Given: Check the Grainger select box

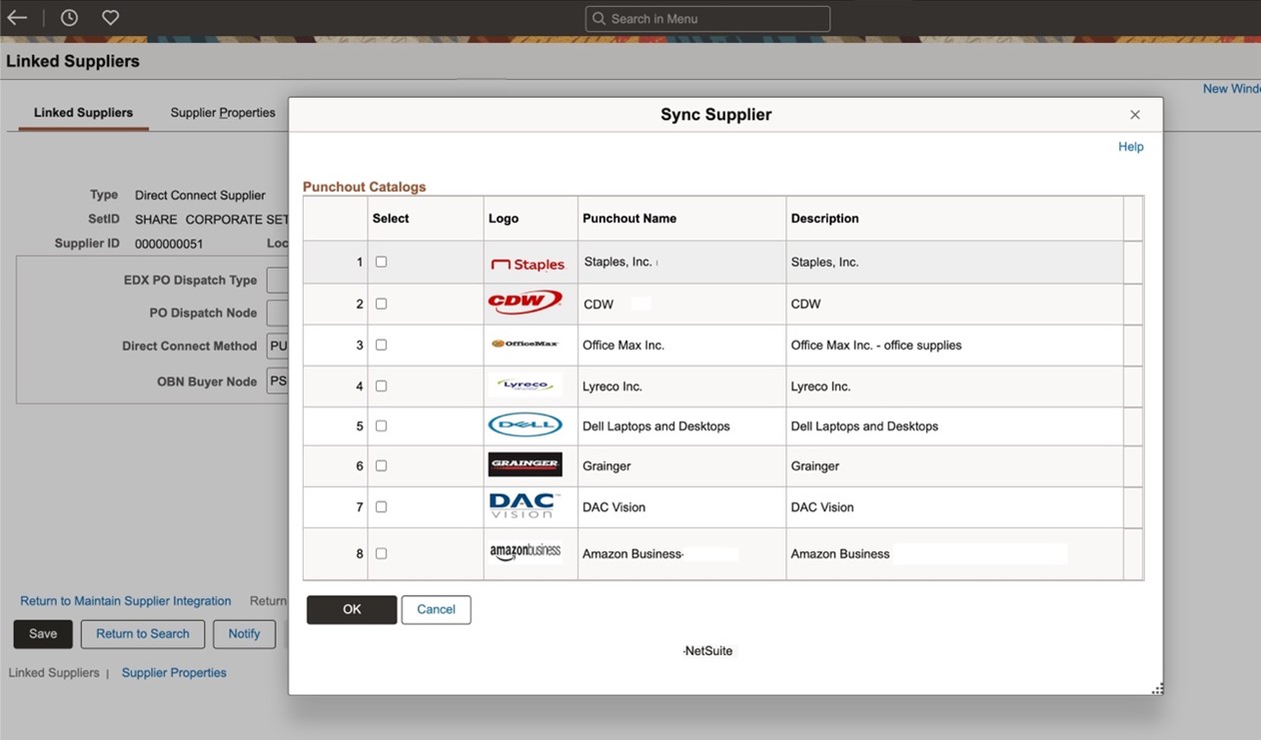Looking at the screenshot, I should [381, 465].
